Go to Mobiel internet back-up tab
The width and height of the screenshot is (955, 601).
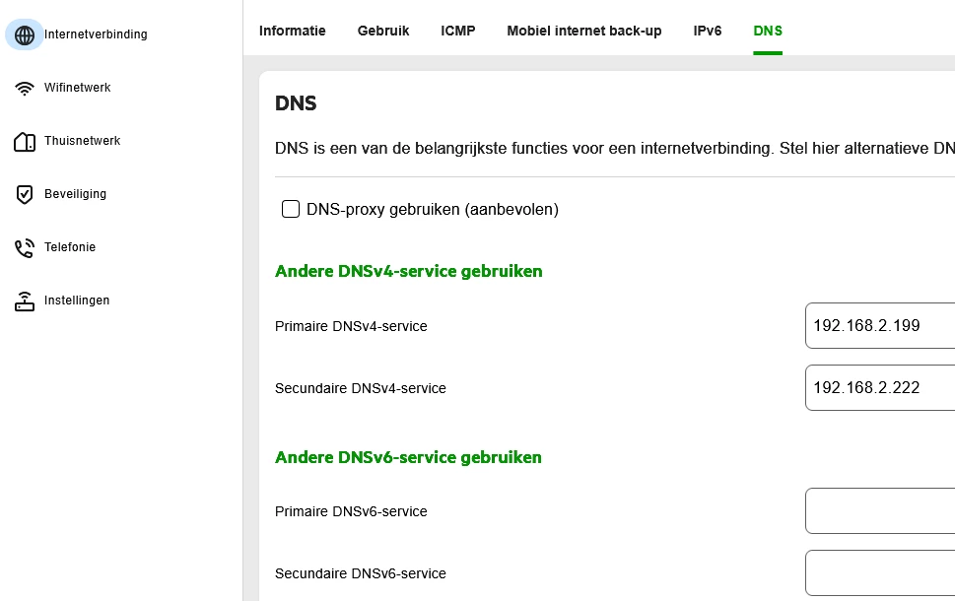click(x=583, y=31)
